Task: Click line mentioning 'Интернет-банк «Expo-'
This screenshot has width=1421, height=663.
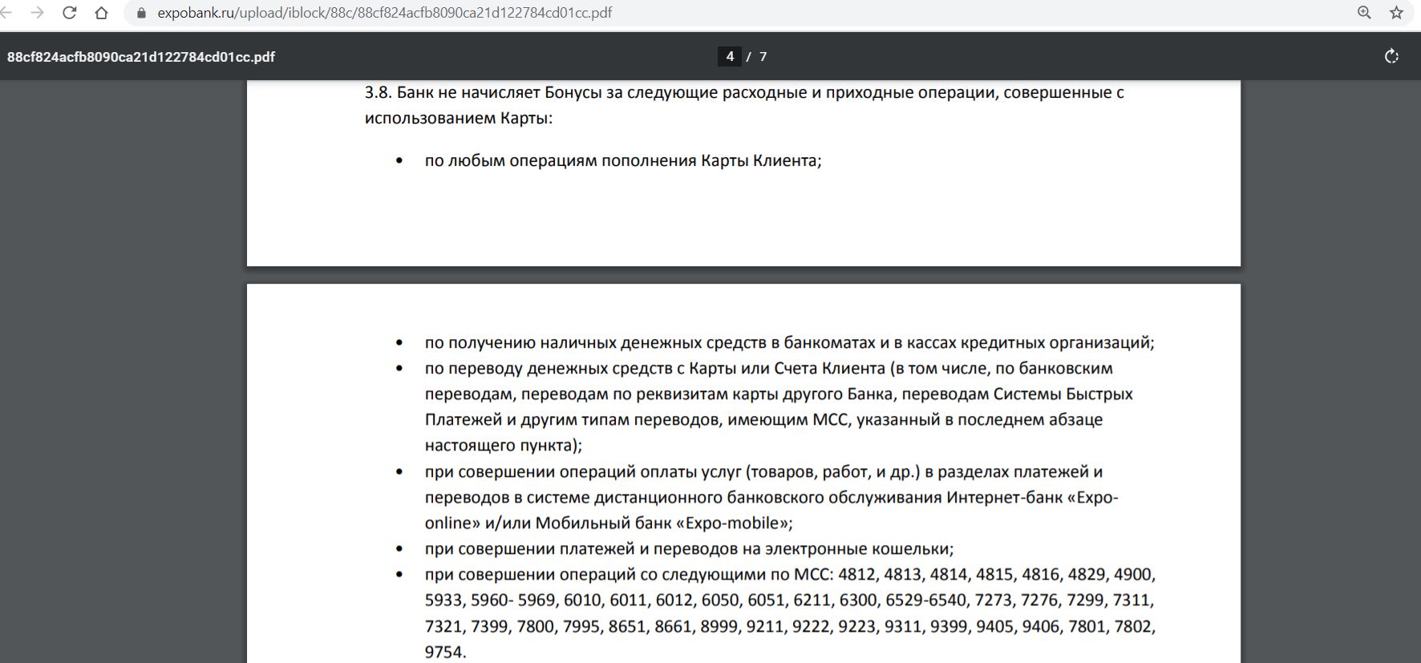Action: 771,498
